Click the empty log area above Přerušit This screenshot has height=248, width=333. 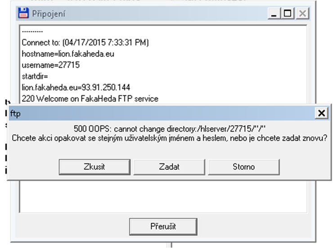pyautogui.click(x=163, y=196)
